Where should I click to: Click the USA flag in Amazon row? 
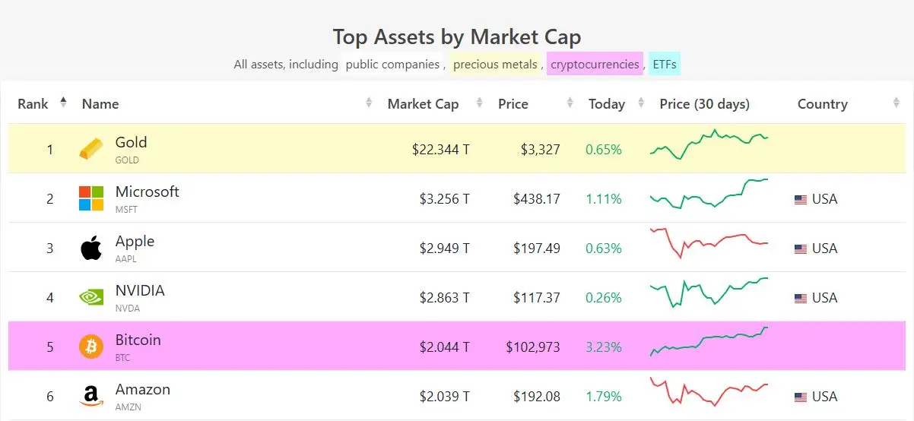coord(800,397)
